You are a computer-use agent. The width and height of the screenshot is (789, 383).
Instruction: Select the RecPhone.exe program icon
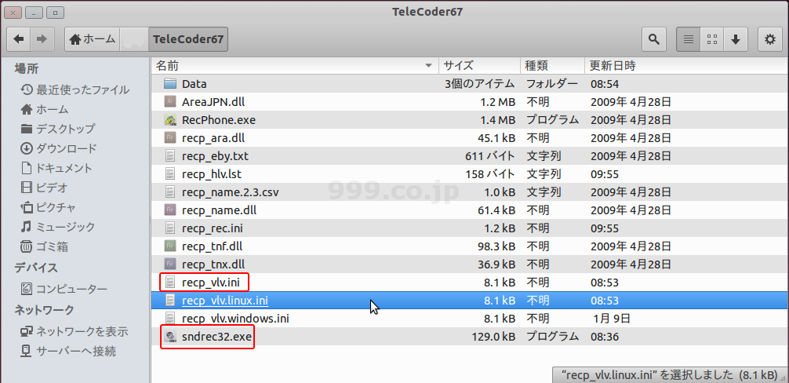(170, 120)
